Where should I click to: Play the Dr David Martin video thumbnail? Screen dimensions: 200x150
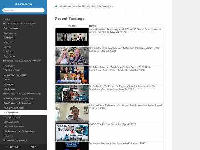[72, 56]
